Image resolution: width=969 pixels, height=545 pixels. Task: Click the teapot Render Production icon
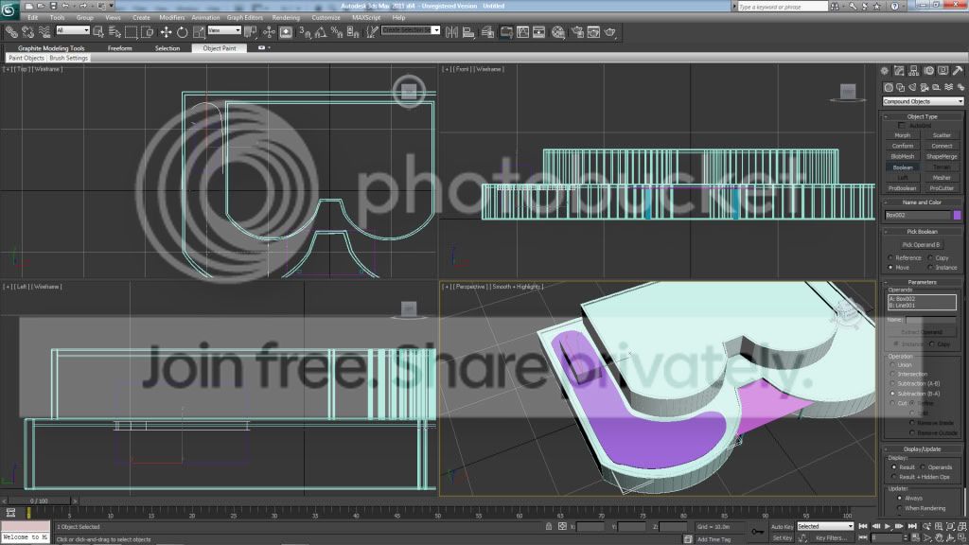click(x=610, y=32)
